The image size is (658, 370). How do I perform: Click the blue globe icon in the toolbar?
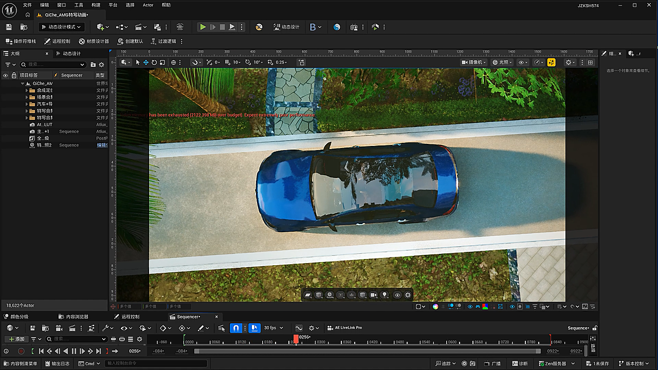337,27
